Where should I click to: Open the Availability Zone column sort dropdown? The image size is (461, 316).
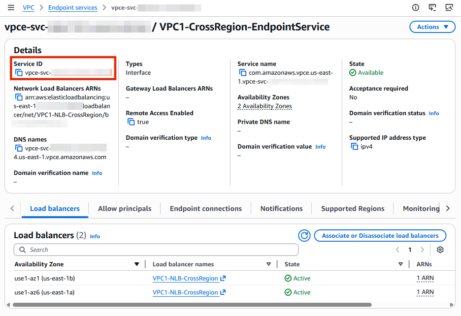pos(136,264)
